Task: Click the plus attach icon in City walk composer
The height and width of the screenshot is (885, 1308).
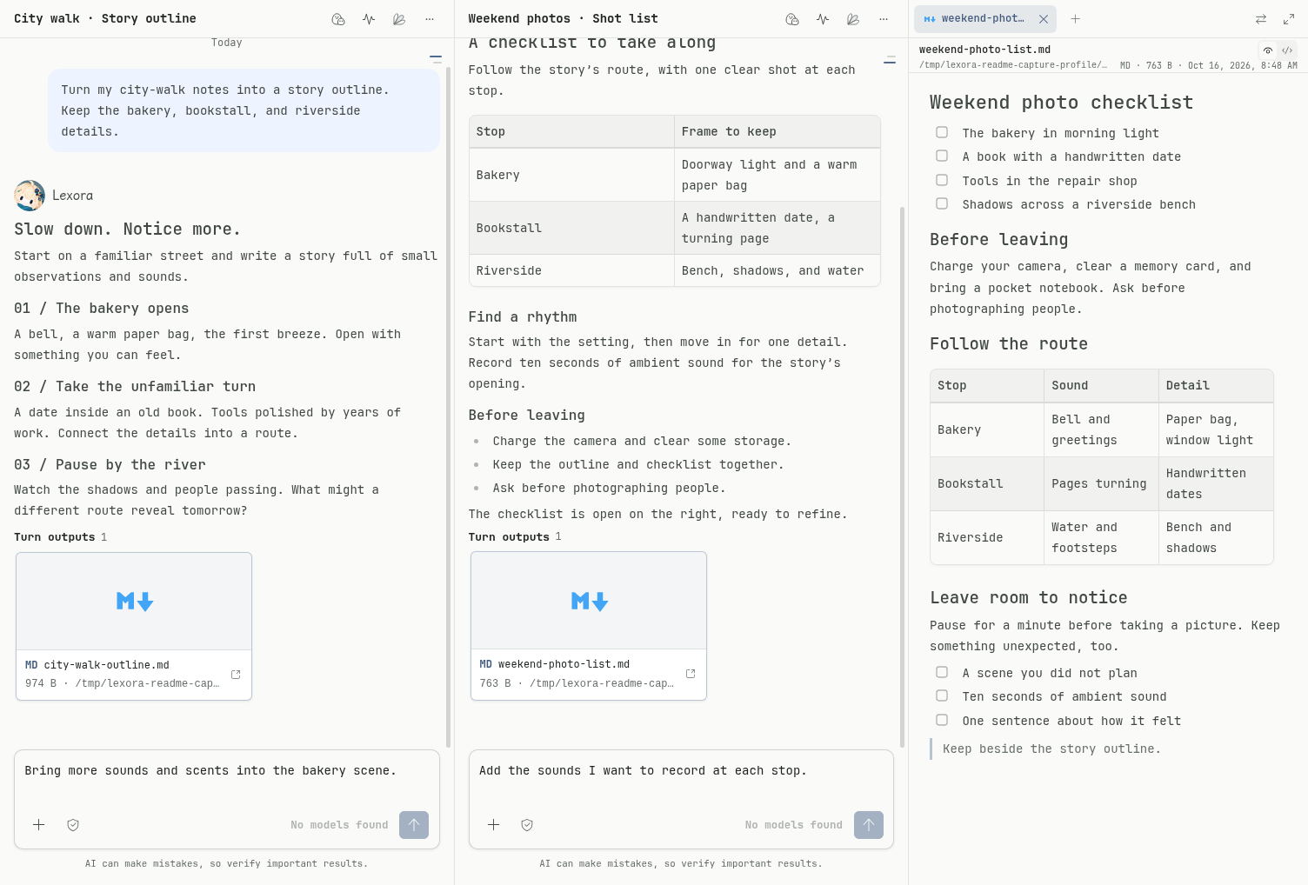Action: [39, 825]
